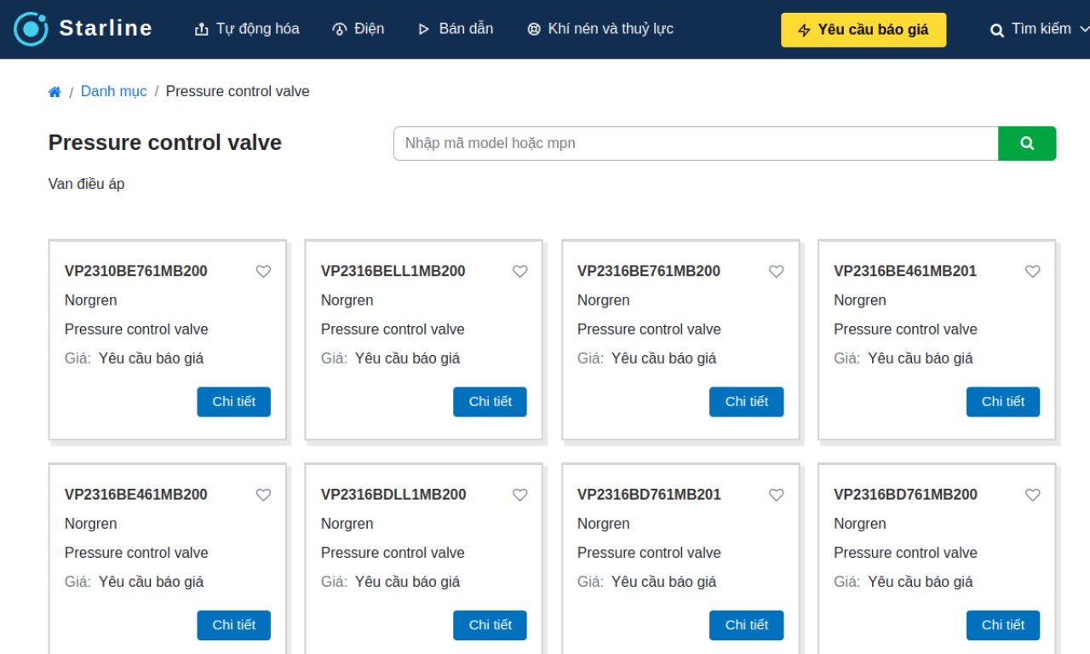The height and width of the screenshot is (654, 1090).
Task: Click Pressure control valve text on VP2316BDLL1MB200 card
Action: tap(393, 553)
